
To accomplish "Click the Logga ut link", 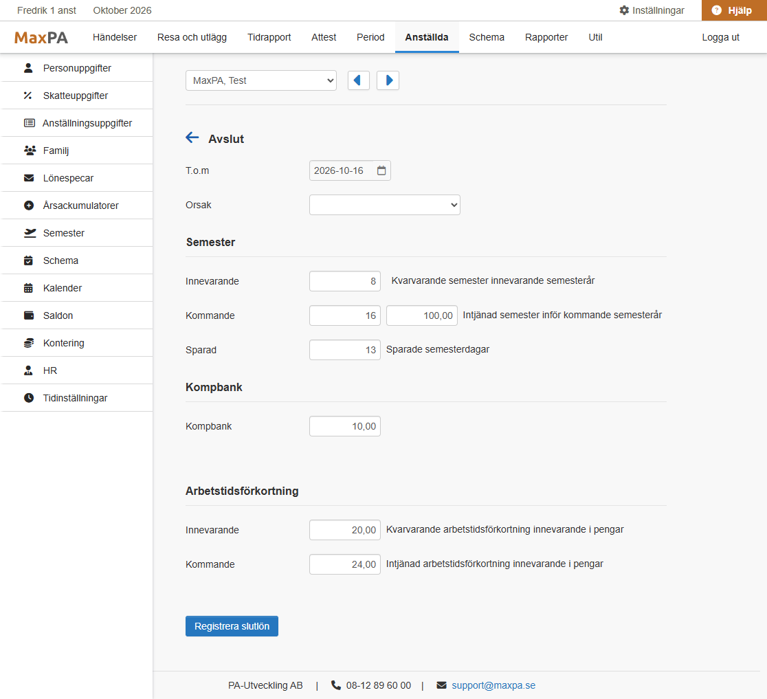I will click(720, 37).
